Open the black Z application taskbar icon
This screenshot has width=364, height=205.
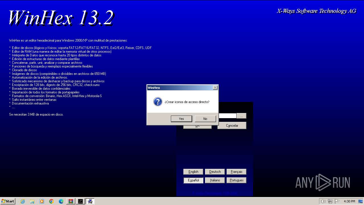point(80,201)
